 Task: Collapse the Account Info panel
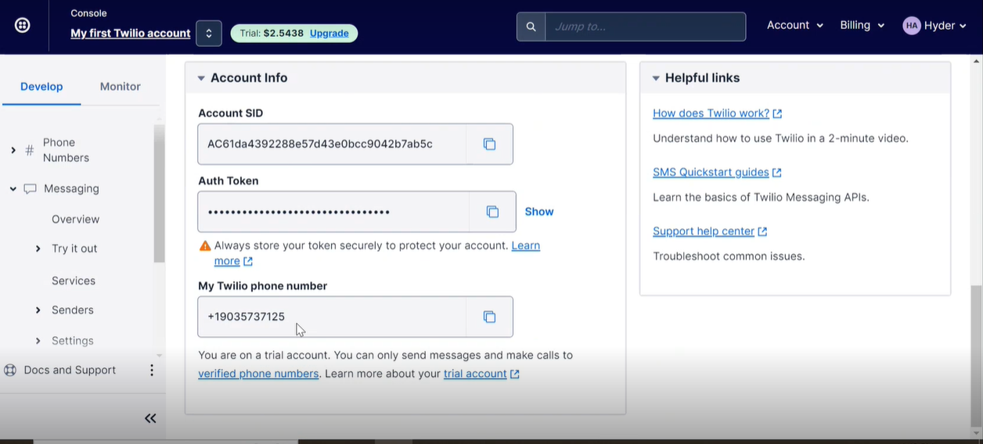[x=201, y=78]
